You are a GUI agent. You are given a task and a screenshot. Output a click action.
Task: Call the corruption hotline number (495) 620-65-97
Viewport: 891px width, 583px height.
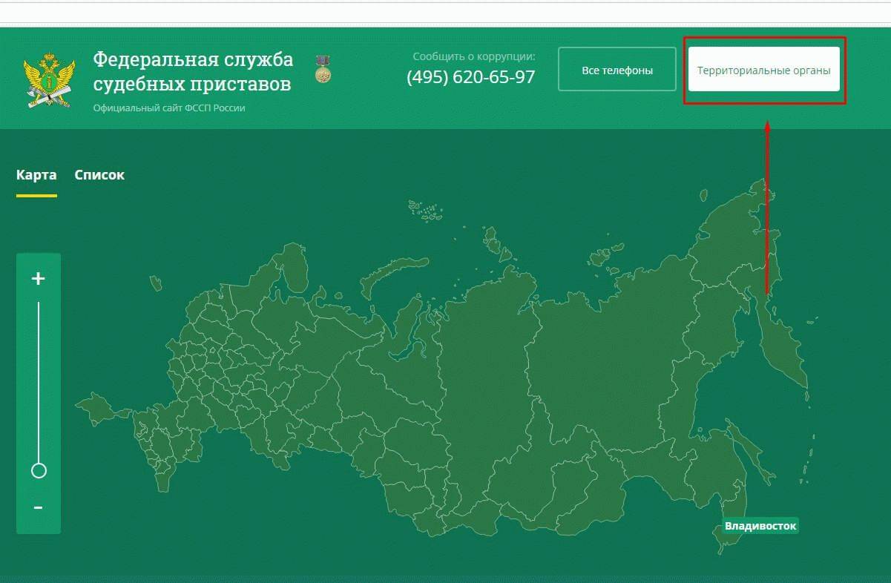tap(470, 77)
